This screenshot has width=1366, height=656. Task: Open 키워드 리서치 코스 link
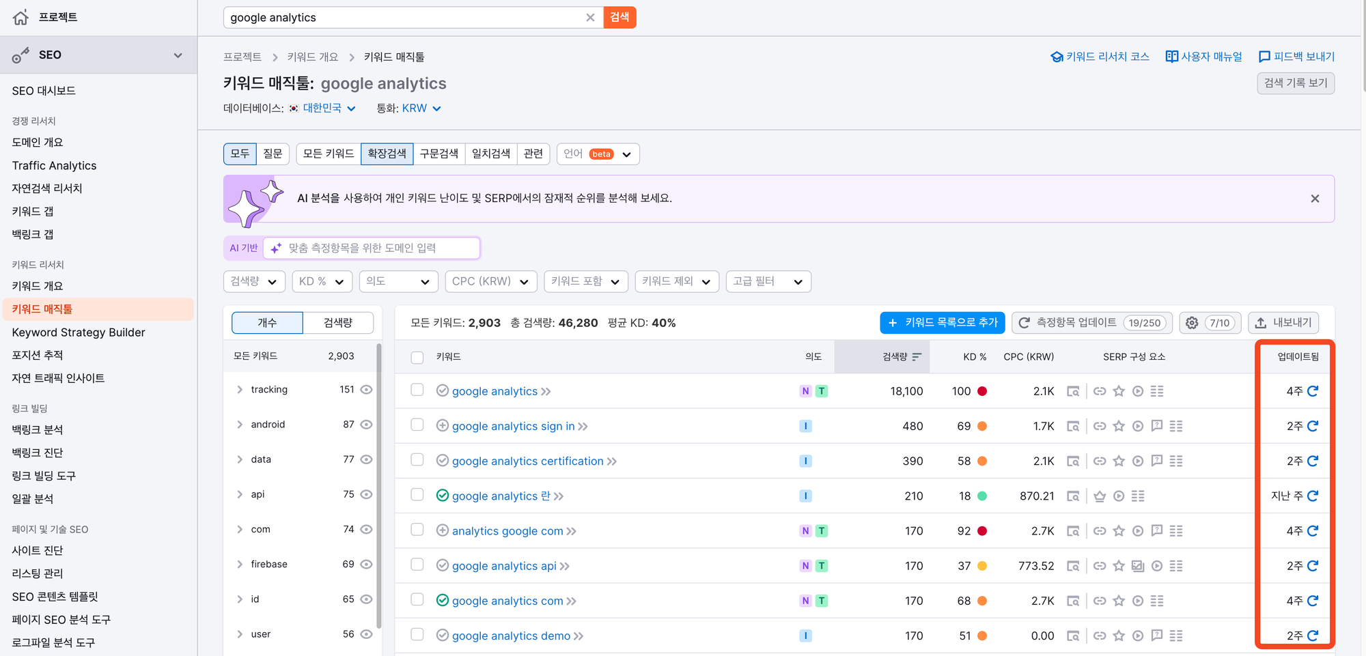[1100, 57]
